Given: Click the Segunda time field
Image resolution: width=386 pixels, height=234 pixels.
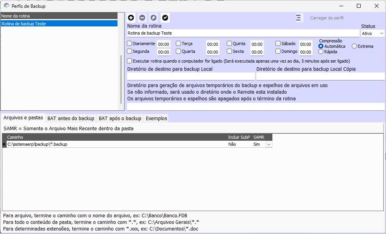Looking at the screenshot, I should coord(164,52).
